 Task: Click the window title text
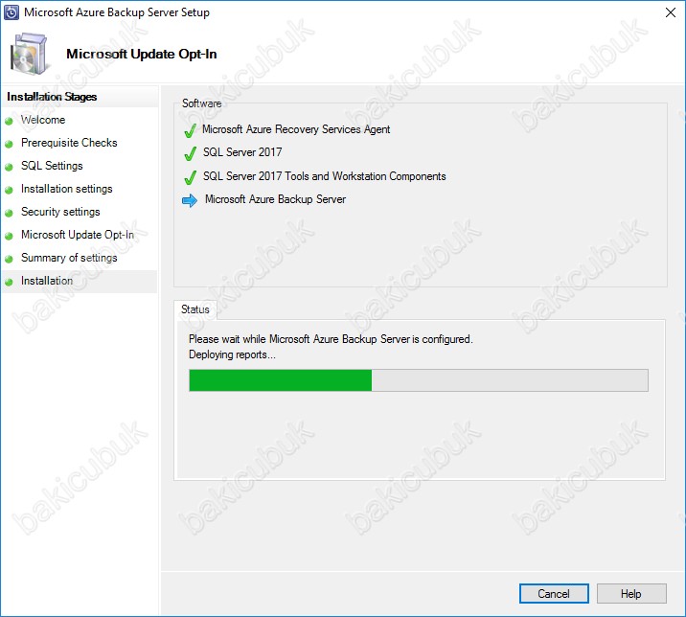pos(117,12)
